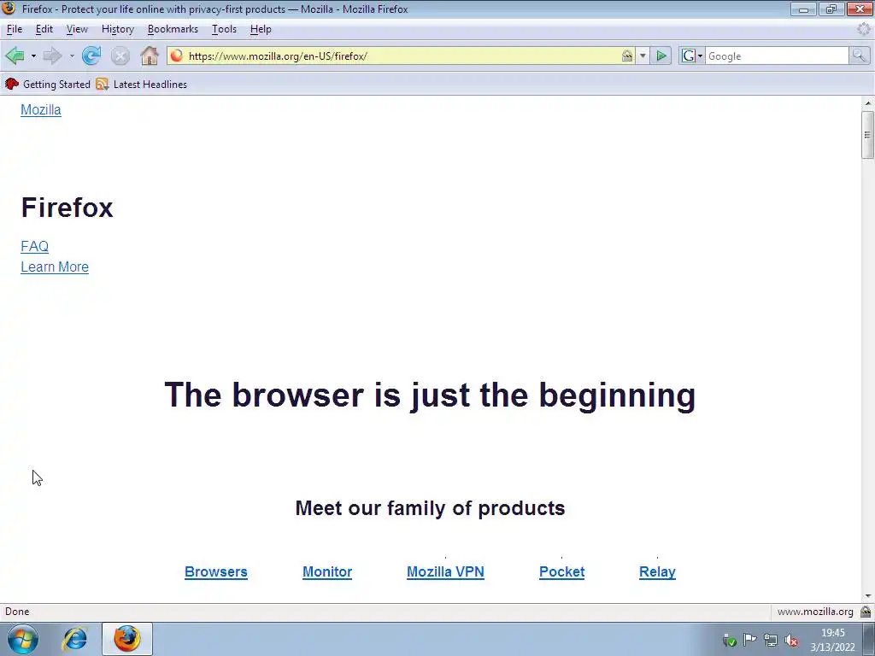
Task: Launch Internet Explorer from the taskbar
Action: 75,639
